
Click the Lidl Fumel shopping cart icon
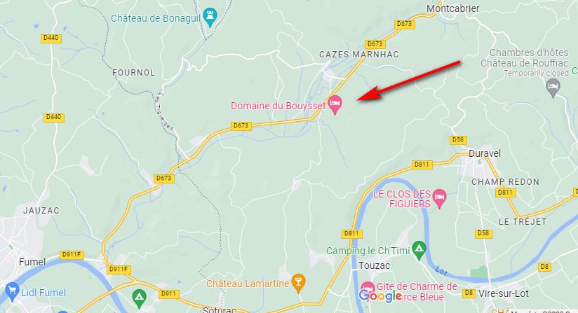tap(12, 291)
